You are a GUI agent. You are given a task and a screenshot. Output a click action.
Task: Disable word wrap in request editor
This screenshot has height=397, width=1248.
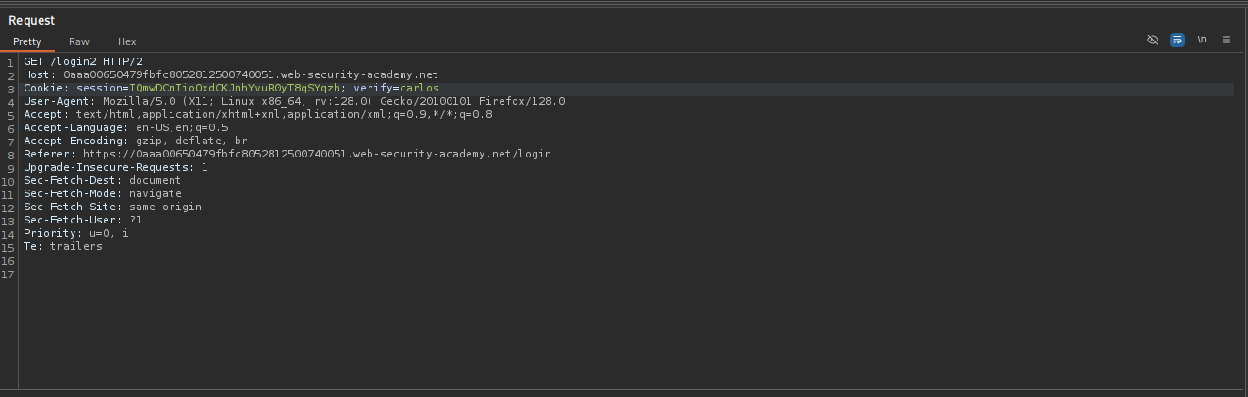coord(1176,40)
